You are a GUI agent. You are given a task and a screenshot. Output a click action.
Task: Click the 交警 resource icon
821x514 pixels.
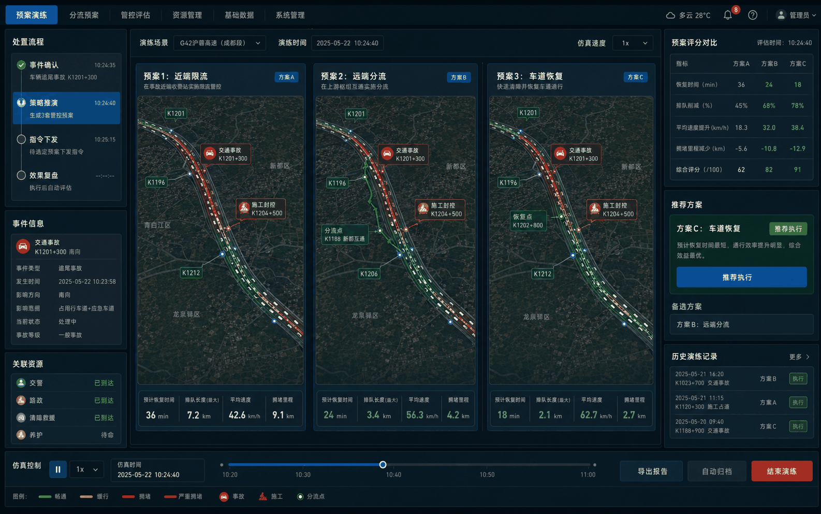click(21, 383)
